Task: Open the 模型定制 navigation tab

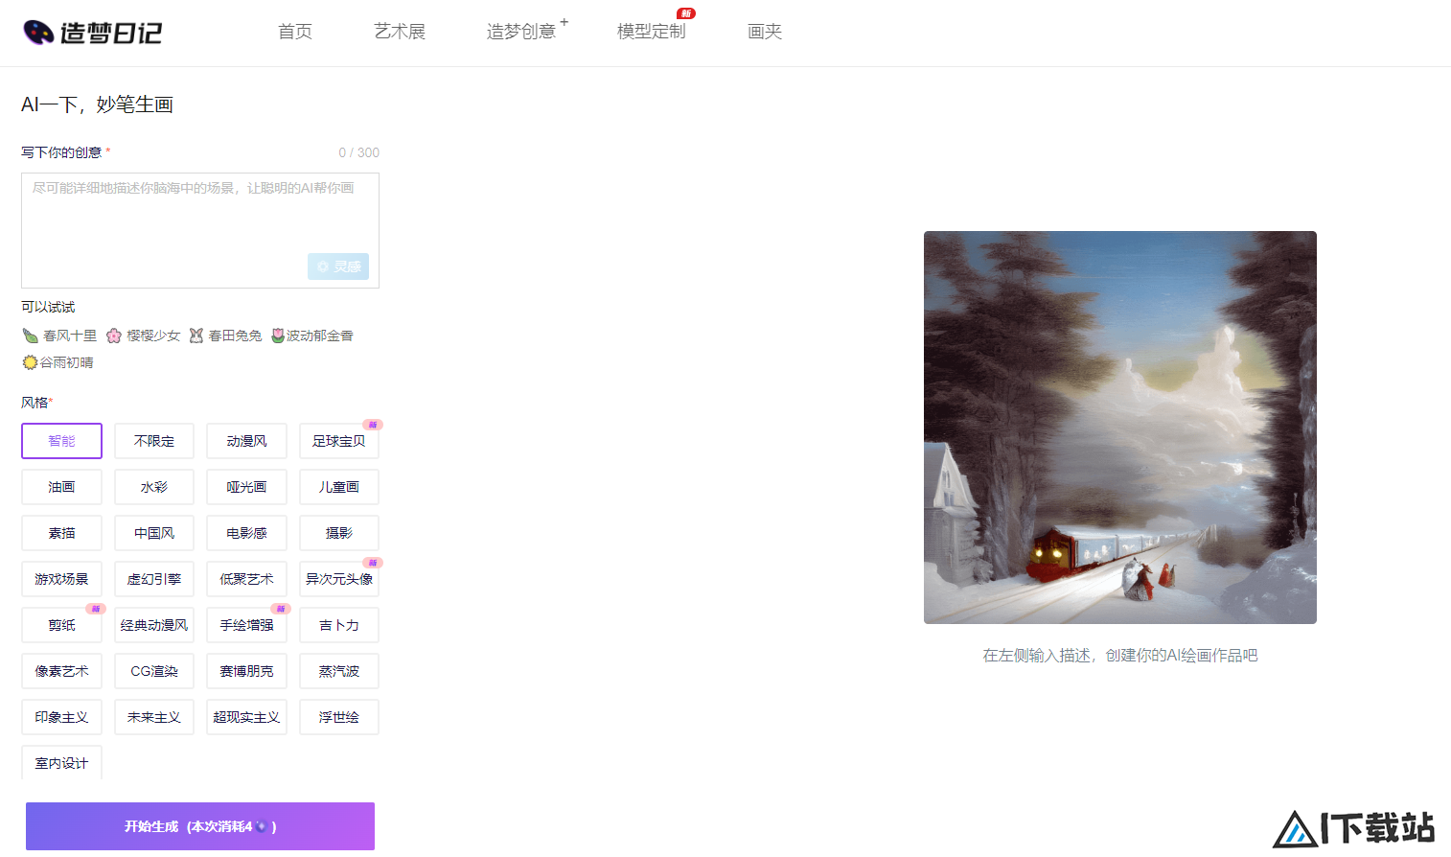Action: coord(652,32)
